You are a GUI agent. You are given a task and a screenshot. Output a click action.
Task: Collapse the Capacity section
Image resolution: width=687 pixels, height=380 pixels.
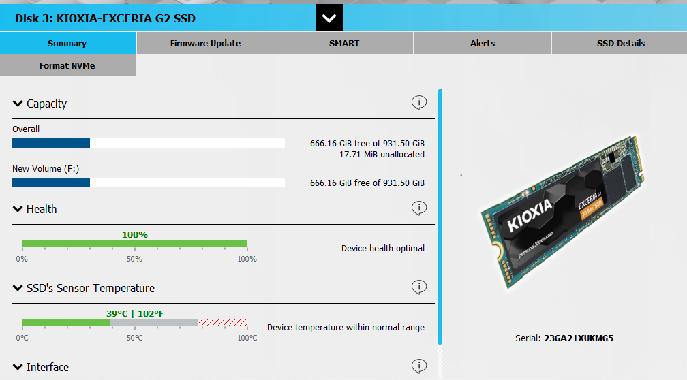(18, 104)
